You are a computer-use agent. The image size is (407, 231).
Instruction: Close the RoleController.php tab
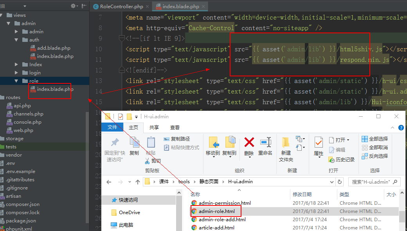click(146, 7)
